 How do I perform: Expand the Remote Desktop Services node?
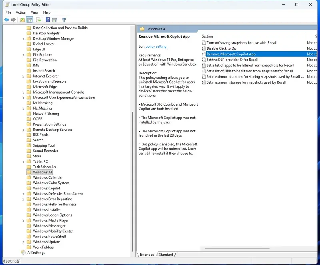23,130
